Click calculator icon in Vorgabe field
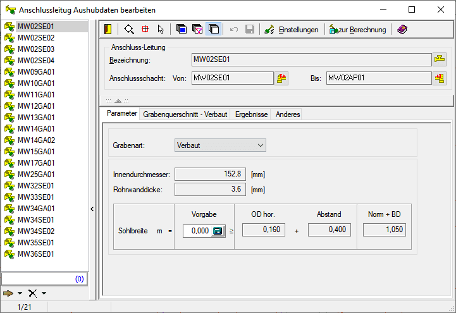This screenshot has width=456, height=313. point(218,231)
